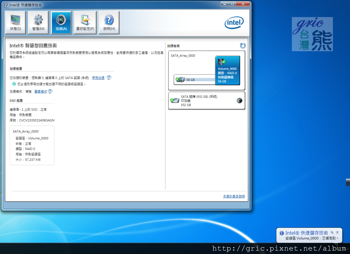The width and height of the screenshot is (350, 254).
Task: Refresh the 加速檢視 acceleration view
Action: point(243,46)
